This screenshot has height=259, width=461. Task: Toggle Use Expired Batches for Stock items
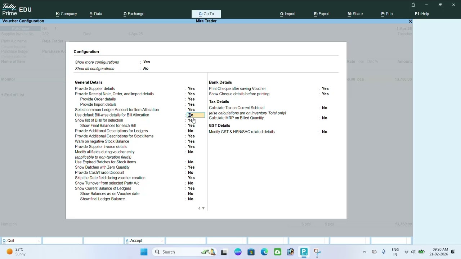(191, 162)
